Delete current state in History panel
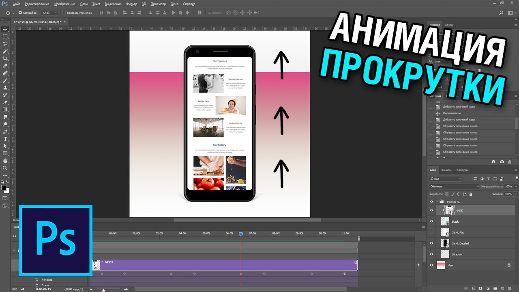 click(510, 161)
